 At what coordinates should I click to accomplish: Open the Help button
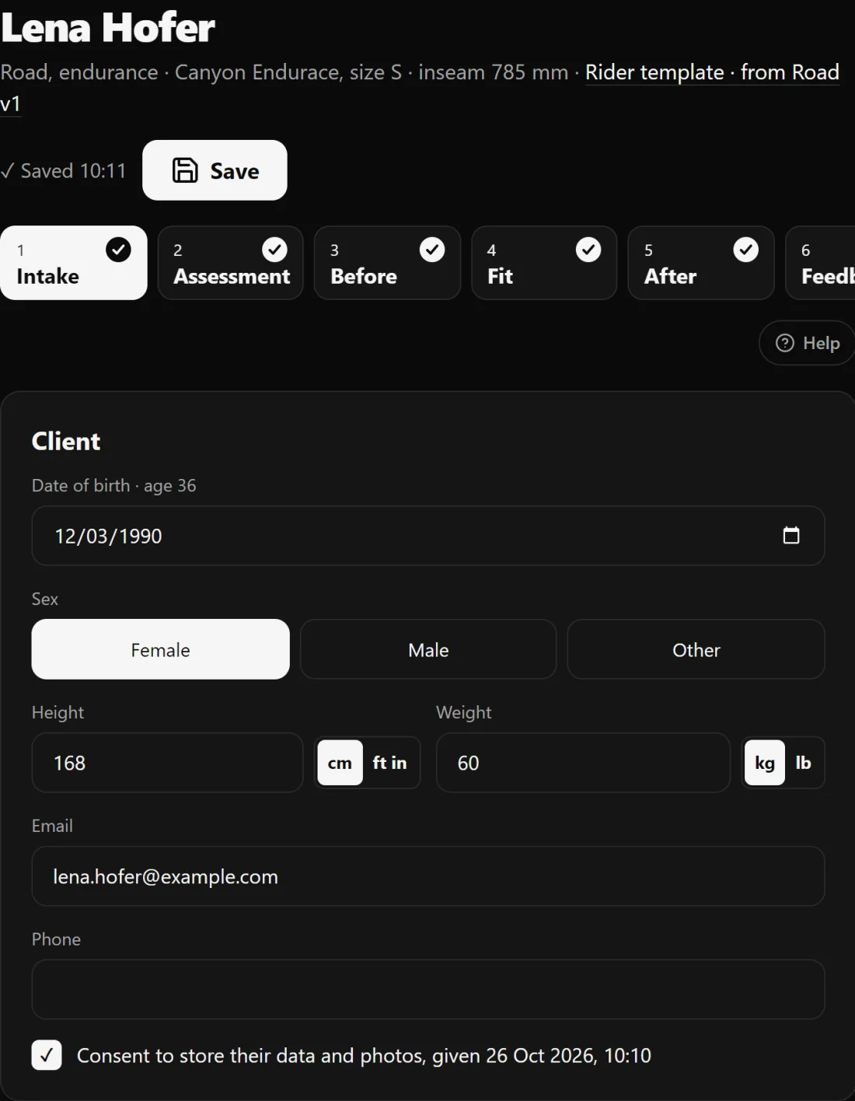pyautogui.click(x=807, y=343)
